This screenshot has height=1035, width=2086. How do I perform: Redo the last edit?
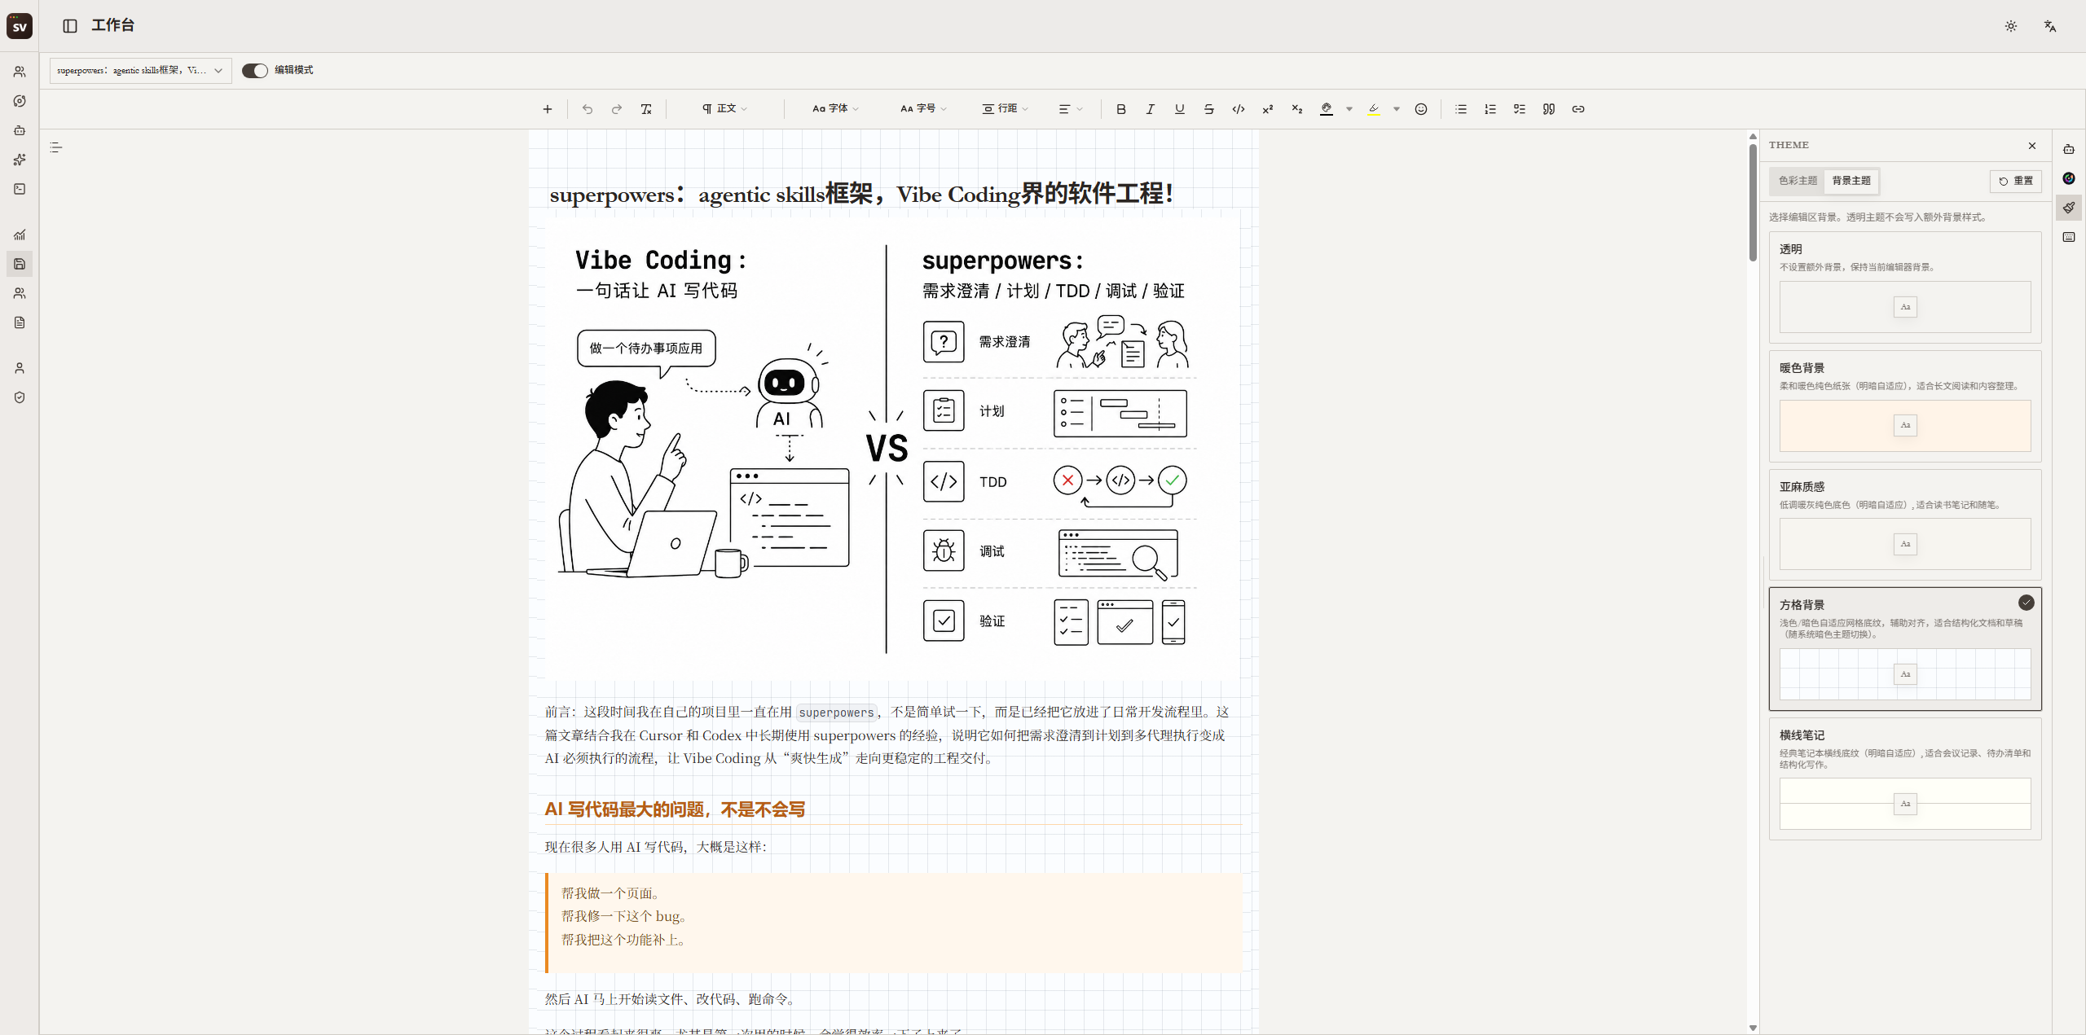point(617,109)
